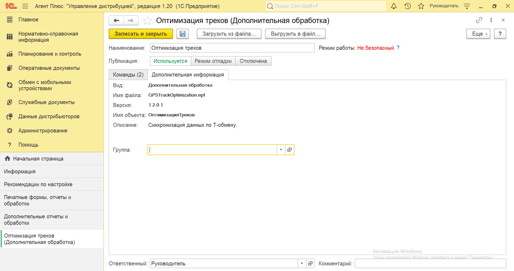
Task: Open the panel settings lines icon
Action: [x=467, y=6]
